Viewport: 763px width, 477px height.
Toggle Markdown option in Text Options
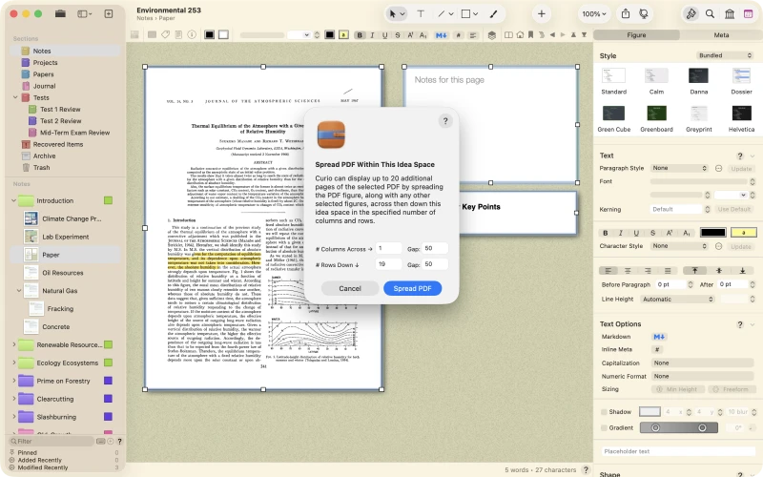(659, 337)
